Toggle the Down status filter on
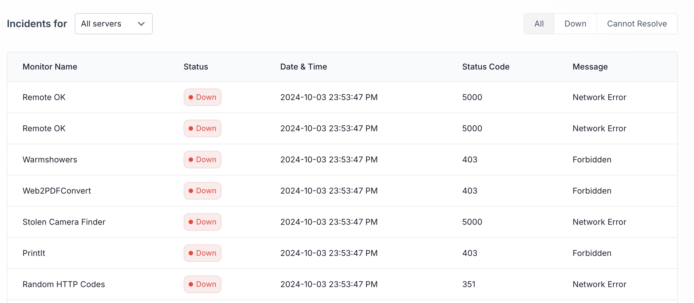This screenshot has height=303, width=694. tap(575, 24)
